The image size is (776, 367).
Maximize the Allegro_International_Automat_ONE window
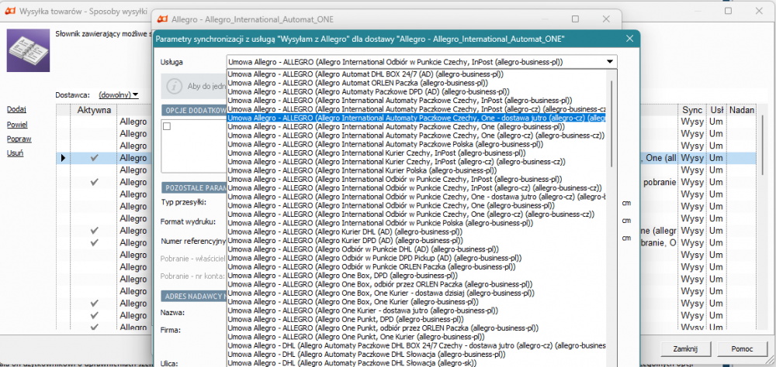[x=575, y=19]
